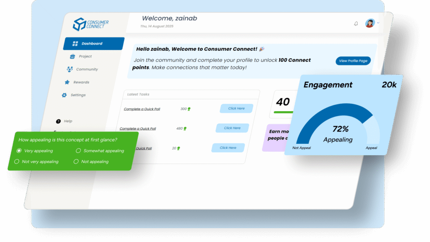Click the Community people icon
Viewport: 430px width, 242px height.
pos(70,69)
